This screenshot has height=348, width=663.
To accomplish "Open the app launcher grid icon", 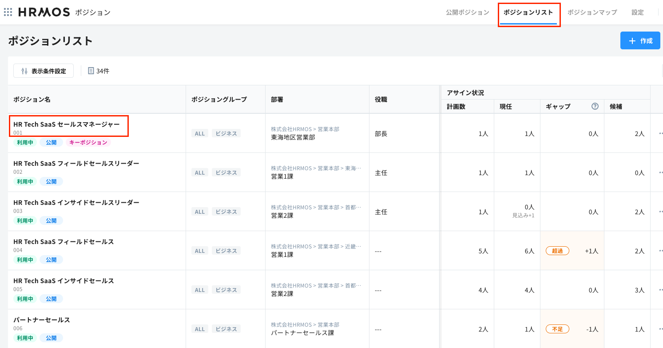I will point(8,12).
